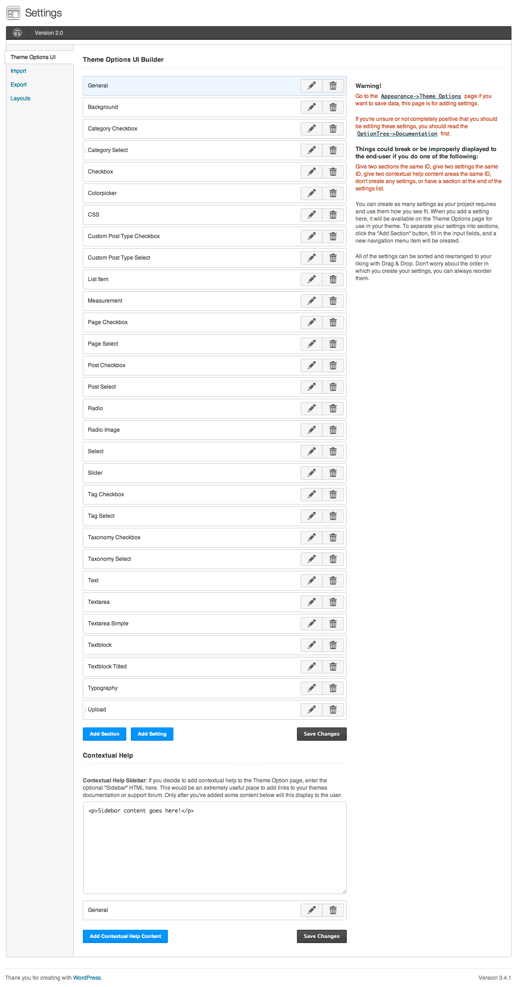Edit the contextual help General item

pyautogui.click(x=312, y=910)
